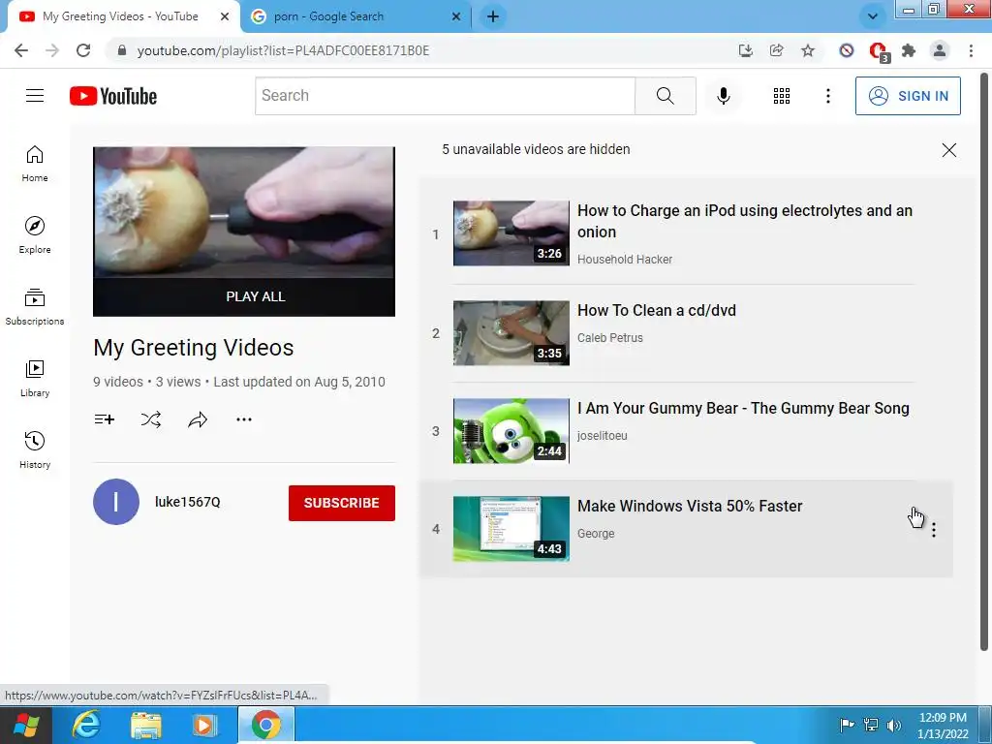
Task: Click the luke1567Q channel avatar
Action: point(116,502)
